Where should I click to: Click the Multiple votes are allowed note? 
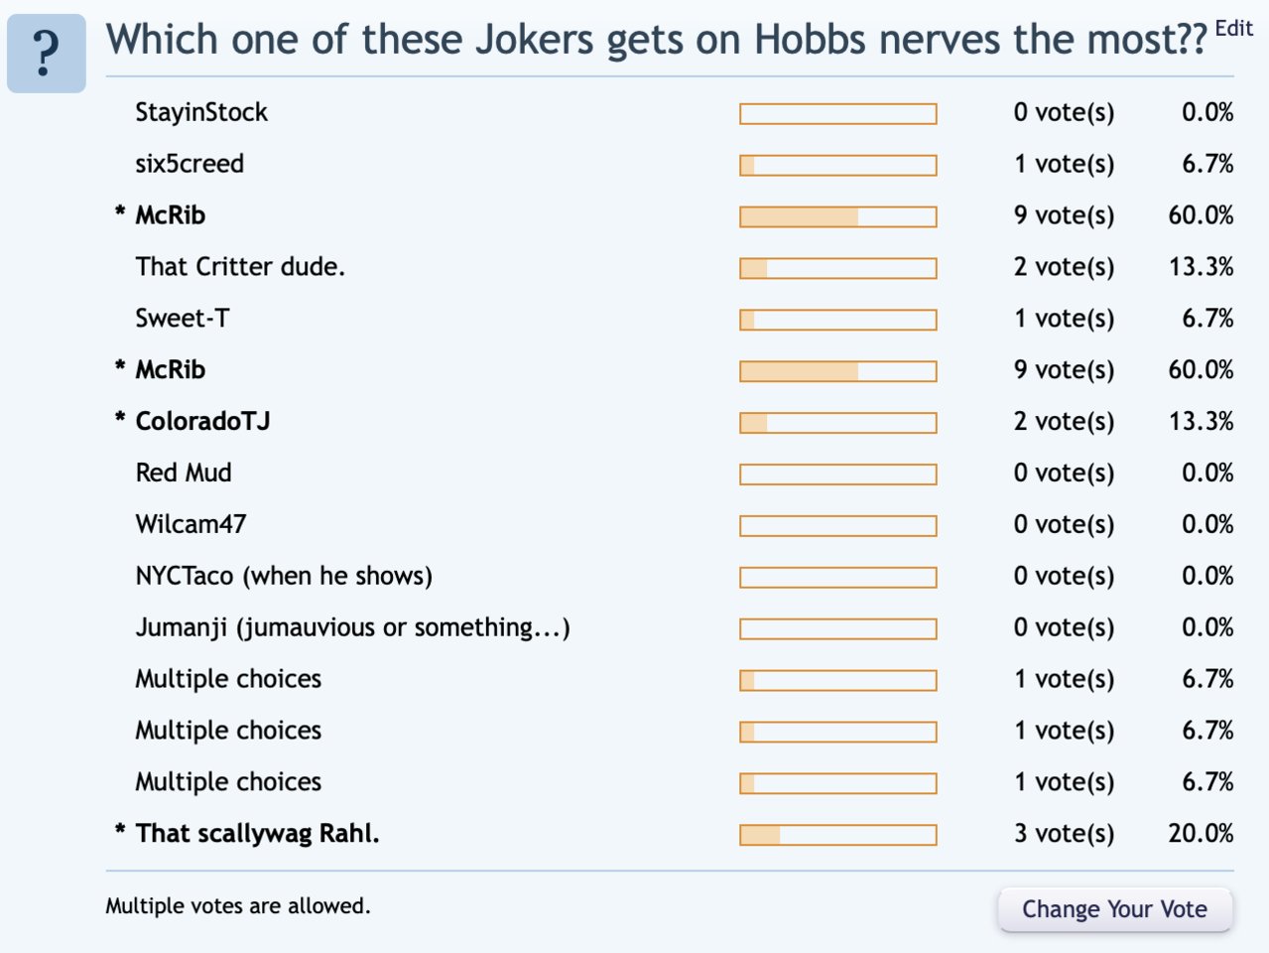[238, 906]
